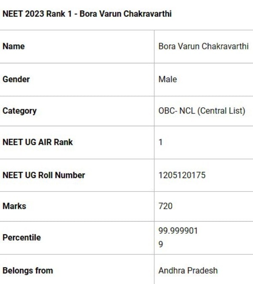Click the AIR Rank value 1

pyautogui.click(x=160, y=142)
